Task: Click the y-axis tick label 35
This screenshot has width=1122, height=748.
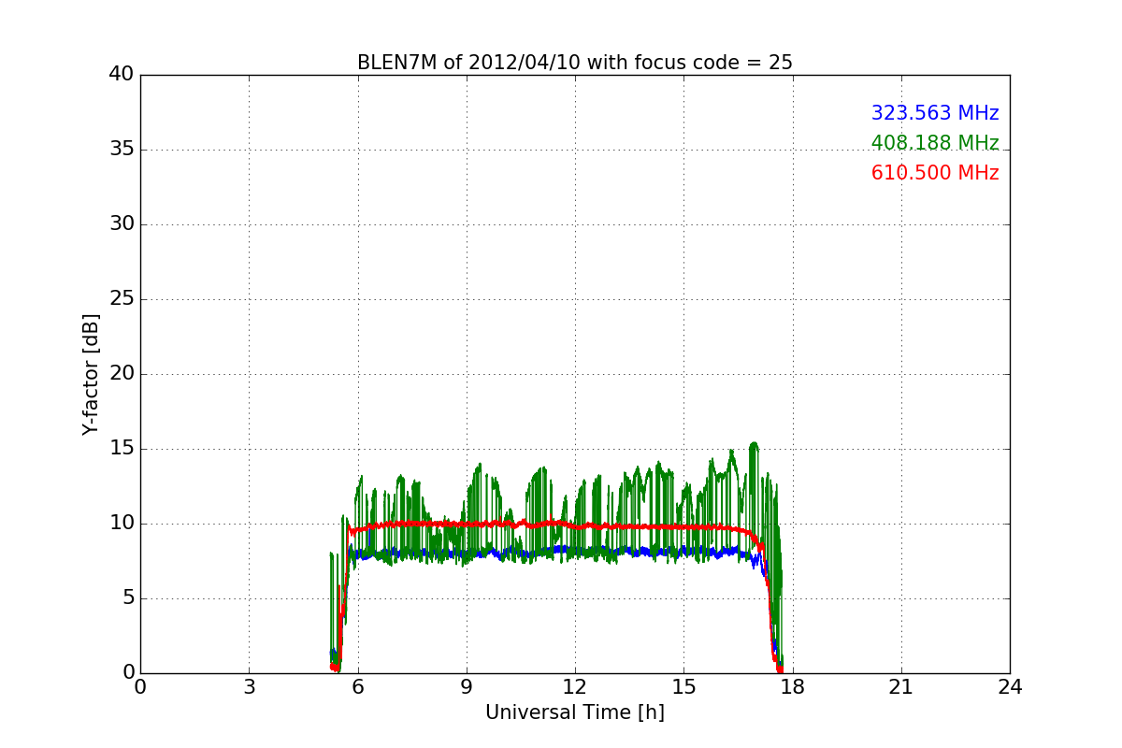Action: point(122,150)
